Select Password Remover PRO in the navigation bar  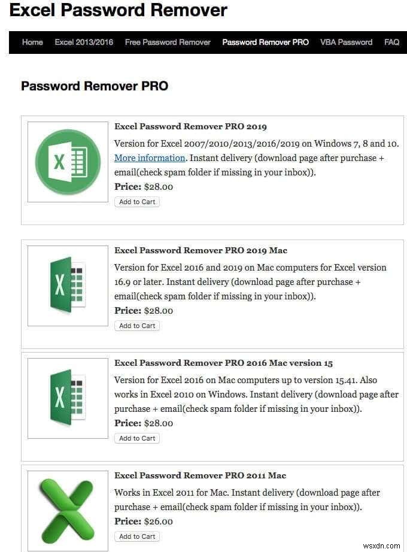coord(265,43)
